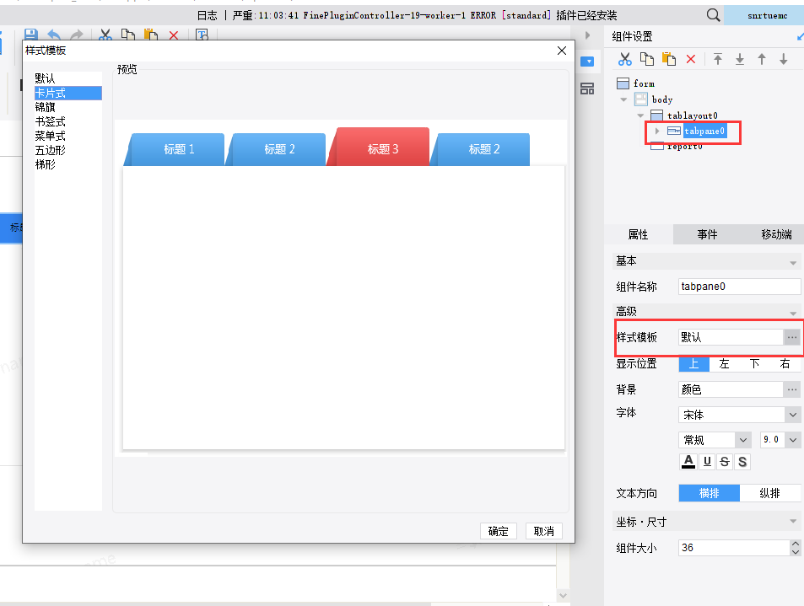Click the red delete X in the main toolbar

(174, 35)
